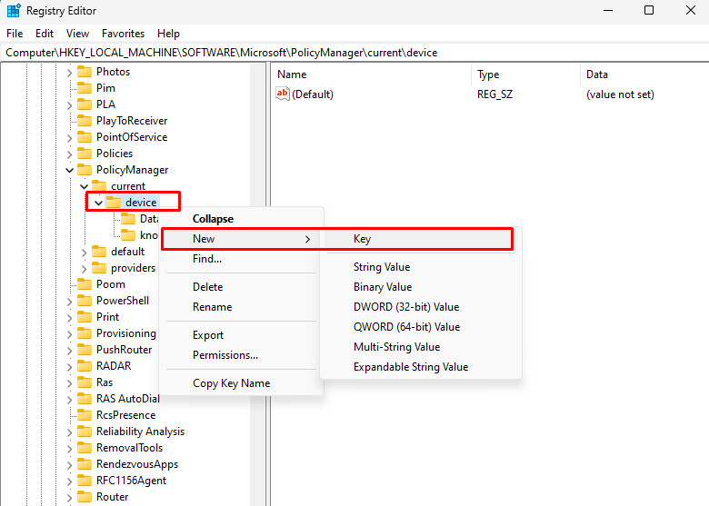
Task: Expand the providers key
Action: coord(84,269)
